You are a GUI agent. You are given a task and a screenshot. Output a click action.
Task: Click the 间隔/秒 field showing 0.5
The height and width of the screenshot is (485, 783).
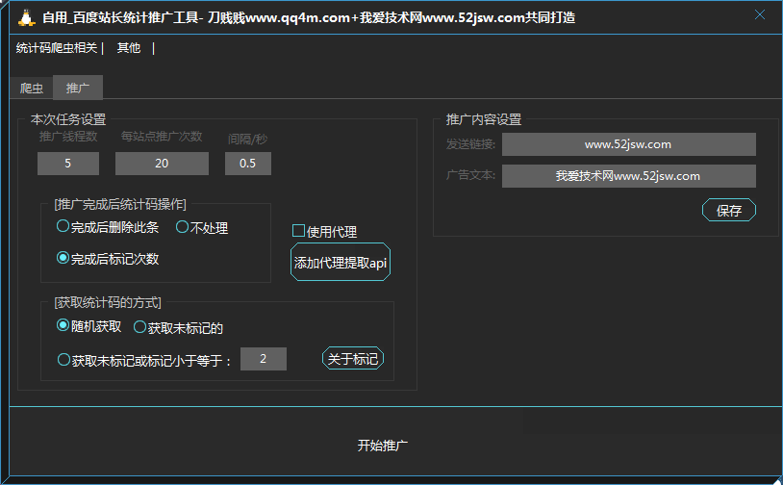tap(247, 164)
